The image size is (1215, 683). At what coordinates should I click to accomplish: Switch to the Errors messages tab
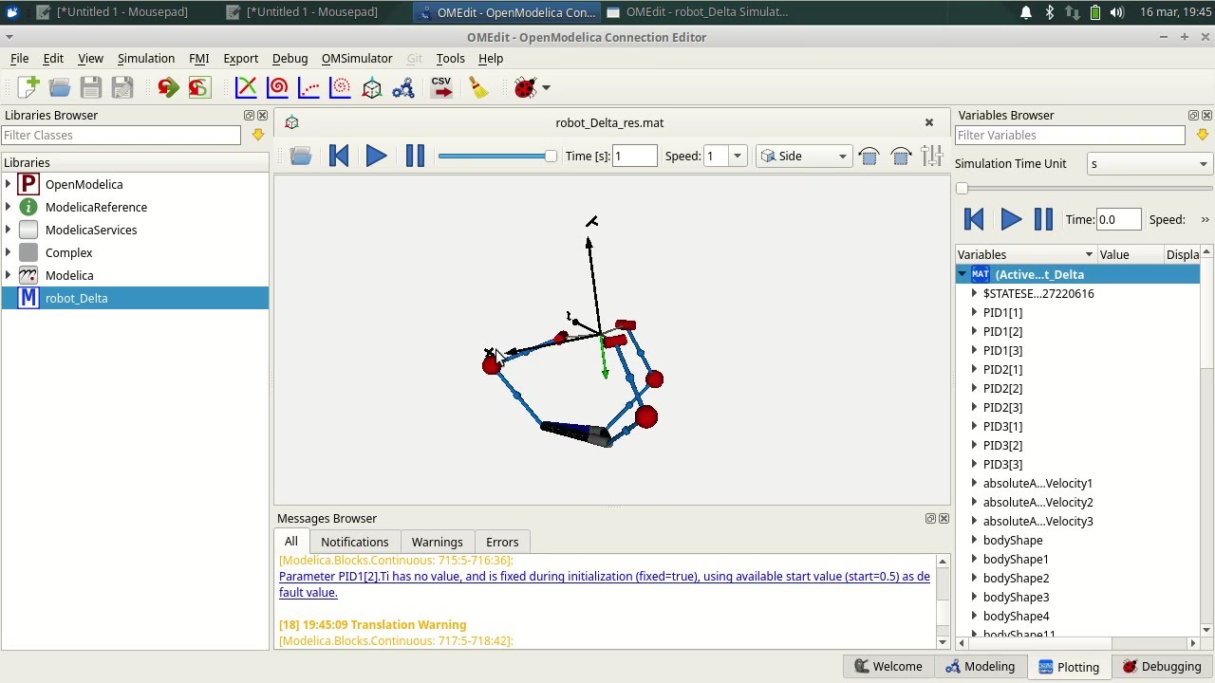(x=502, y=542)
